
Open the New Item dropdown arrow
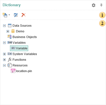(x=9, y=15)
